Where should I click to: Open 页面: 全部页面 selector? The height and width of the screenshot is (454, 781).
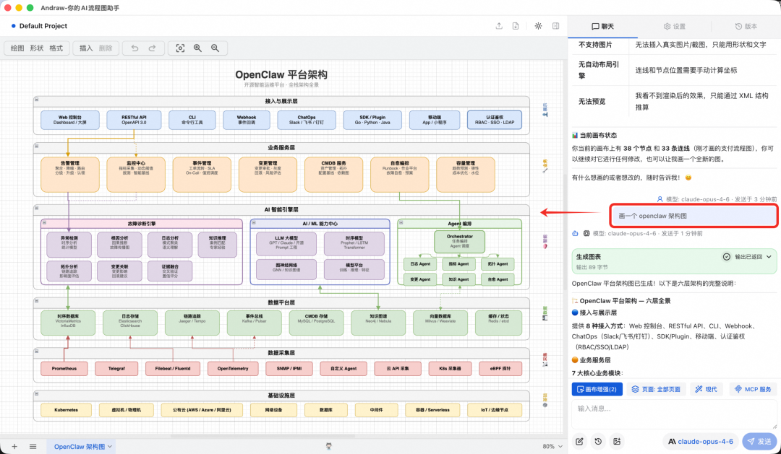656,389
